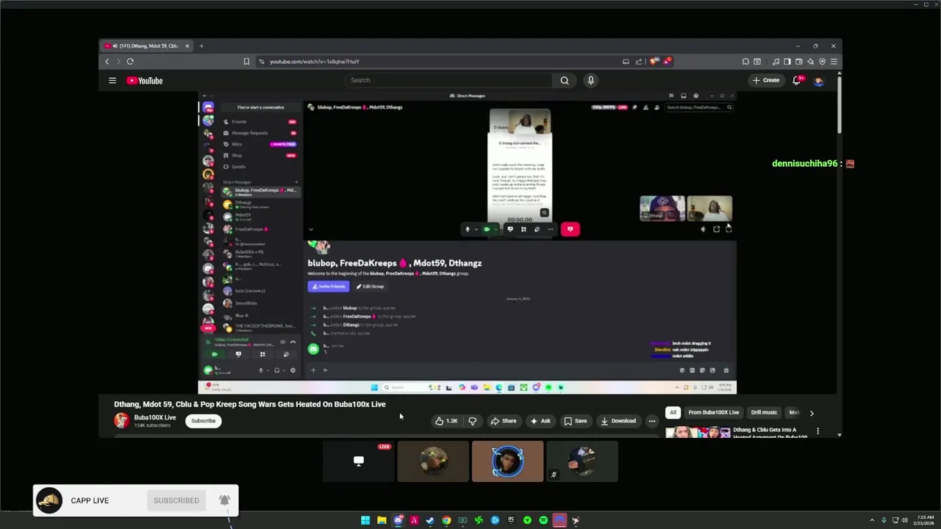Open Steam from the taskbar
941x529 pixels.
pyautogui.click(x=430, y=520)
